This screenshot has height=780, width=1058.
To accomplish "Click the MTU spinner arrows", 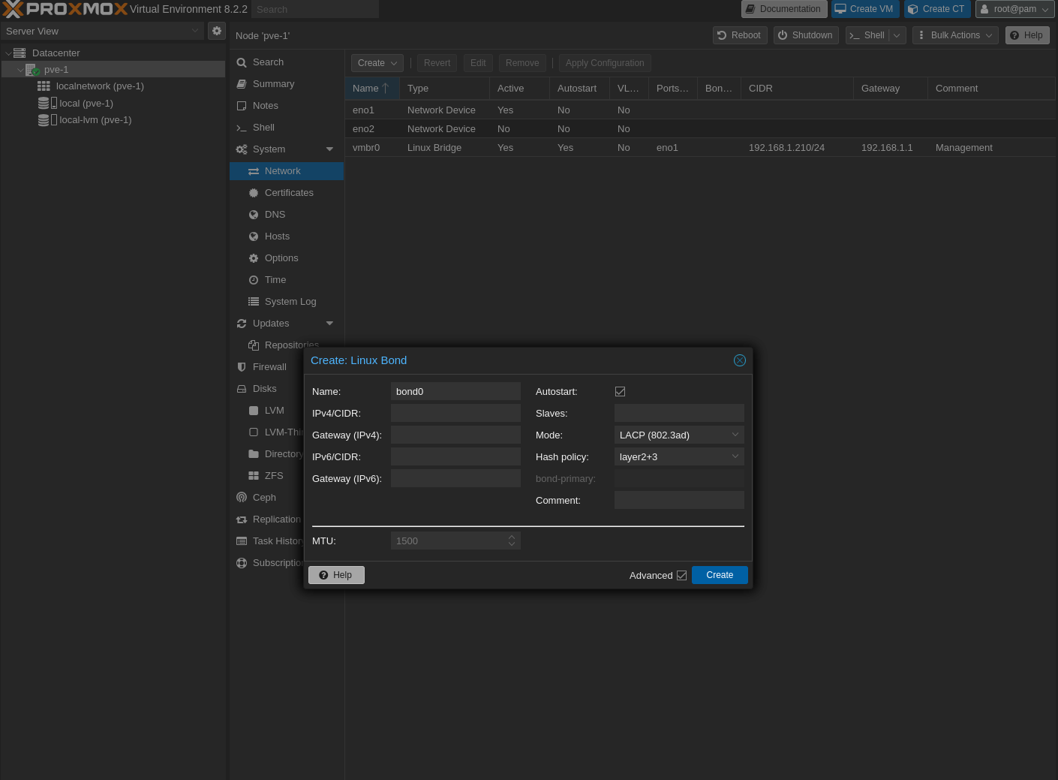I will tap(512, 541).
